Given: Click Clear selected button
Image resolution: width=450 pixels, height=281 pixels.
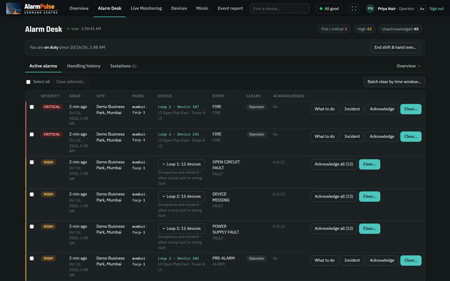Looking at the screenshot, I should [x=71, y=82].
